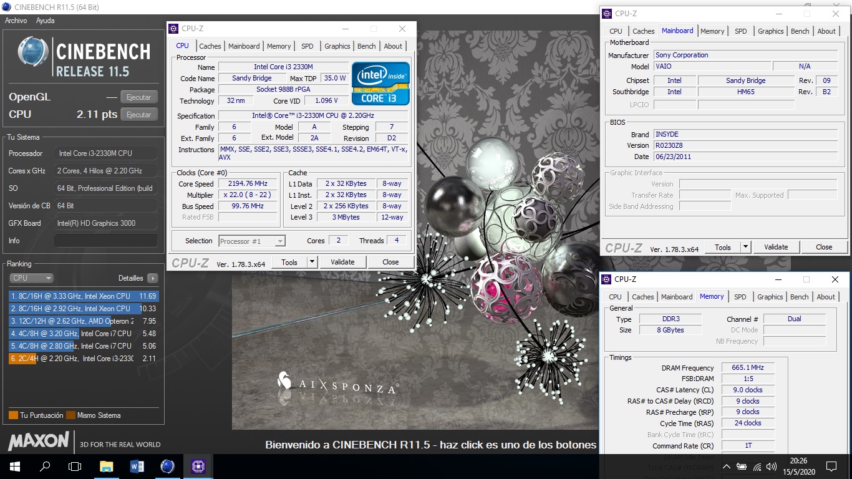852x479 pixels.
Task: Click Maxon logo in Cinebench
Action: [x=39, y=441]
